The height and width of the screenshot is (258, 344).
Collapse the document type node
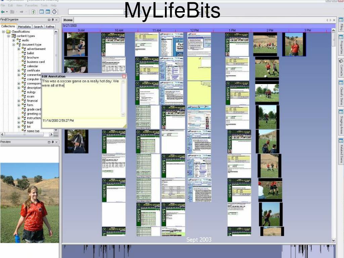(13, 45)
